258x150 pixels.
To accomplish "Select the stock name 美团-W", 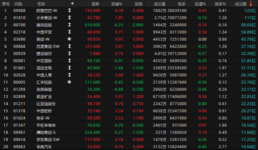I will (43, 39).
